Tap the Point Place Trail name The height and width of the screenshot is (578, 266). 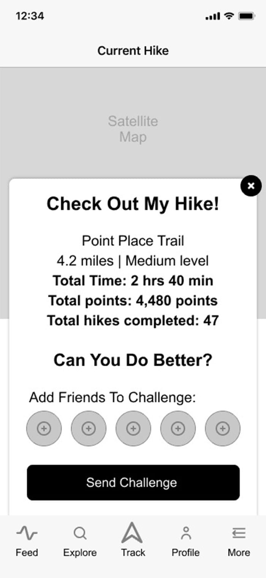pyautogui.click(x=133, y=241)
